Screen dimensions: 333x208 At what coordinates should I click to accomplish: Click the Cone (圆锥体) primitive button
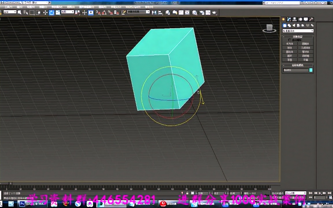(306, 44)
